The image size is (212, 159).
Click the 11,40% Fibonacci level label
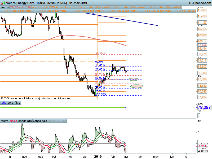[100, 65]
